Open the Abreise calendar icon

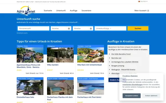click(x=91, y=29)
